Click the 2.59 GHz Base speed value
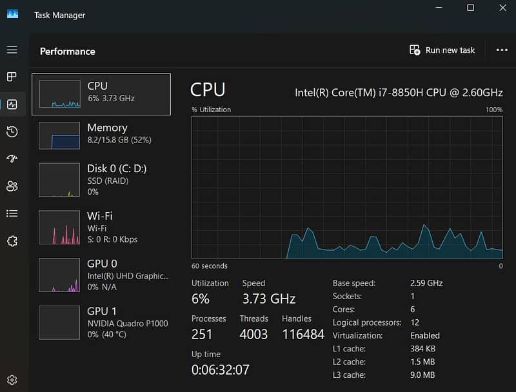The height and width of the screenshot is (392, 516). pos(426,283)
